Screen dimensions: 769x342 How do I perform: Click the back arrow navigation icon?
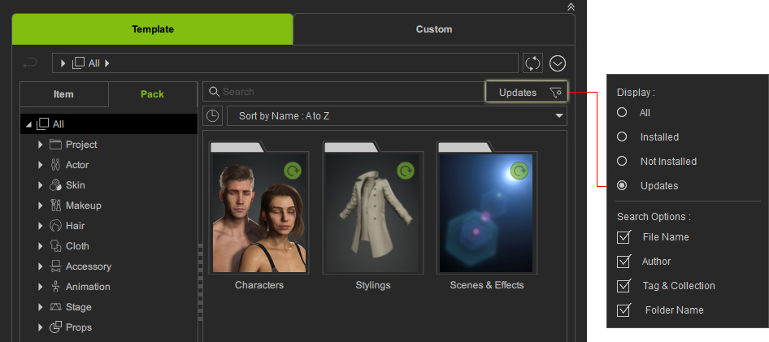click(x=30, y=63)
